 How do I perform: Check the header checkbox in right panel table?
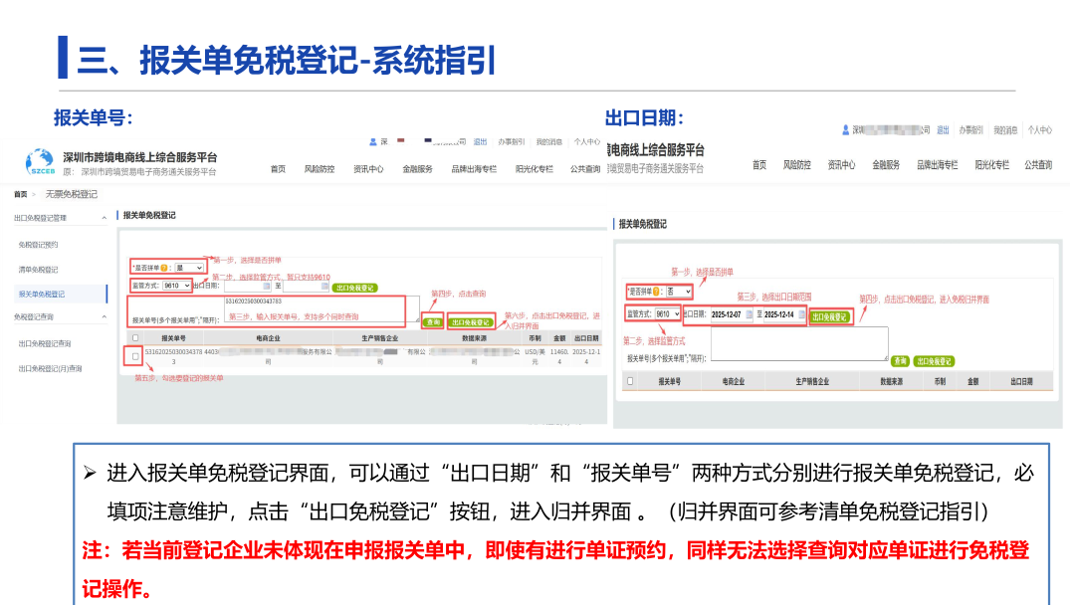[x=629, y=380]
